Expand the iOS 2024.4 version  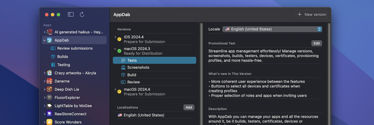(x=115, y=37)
